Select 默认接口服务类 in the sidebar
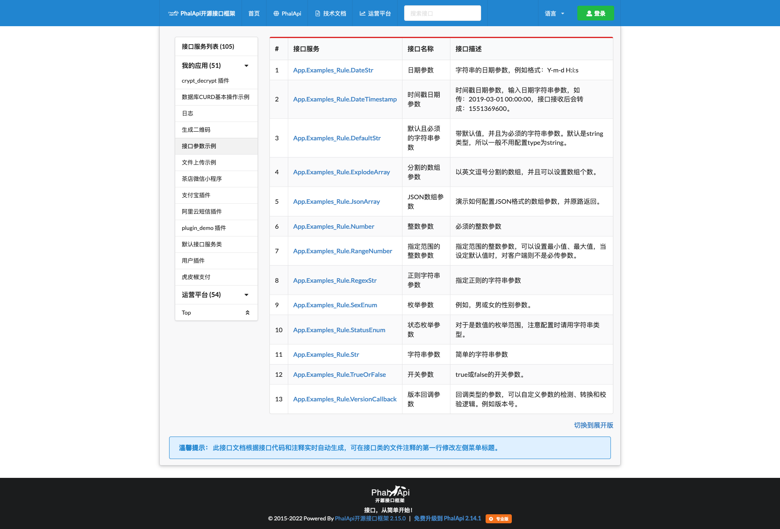The height and width of the screenshot is (529, 780). (216, 244)
